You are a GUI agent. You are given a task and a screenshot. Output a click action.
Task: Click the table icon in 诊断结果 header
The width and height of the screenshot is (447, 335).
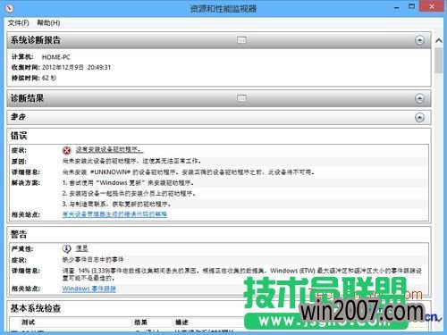tap(241, 98)
